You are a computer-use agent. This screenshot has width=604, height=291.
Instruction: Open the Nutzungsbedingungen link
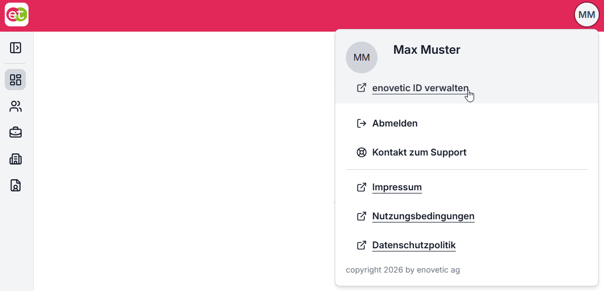(x=423, y=217)
